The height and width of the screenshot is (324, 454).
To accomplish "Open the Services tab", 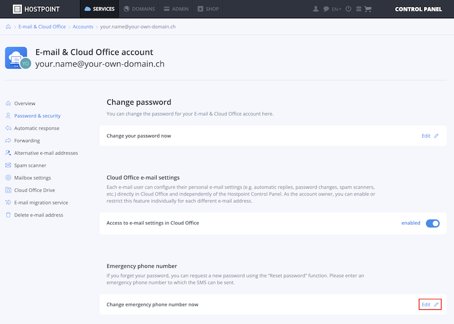I will tap(99, 9).
